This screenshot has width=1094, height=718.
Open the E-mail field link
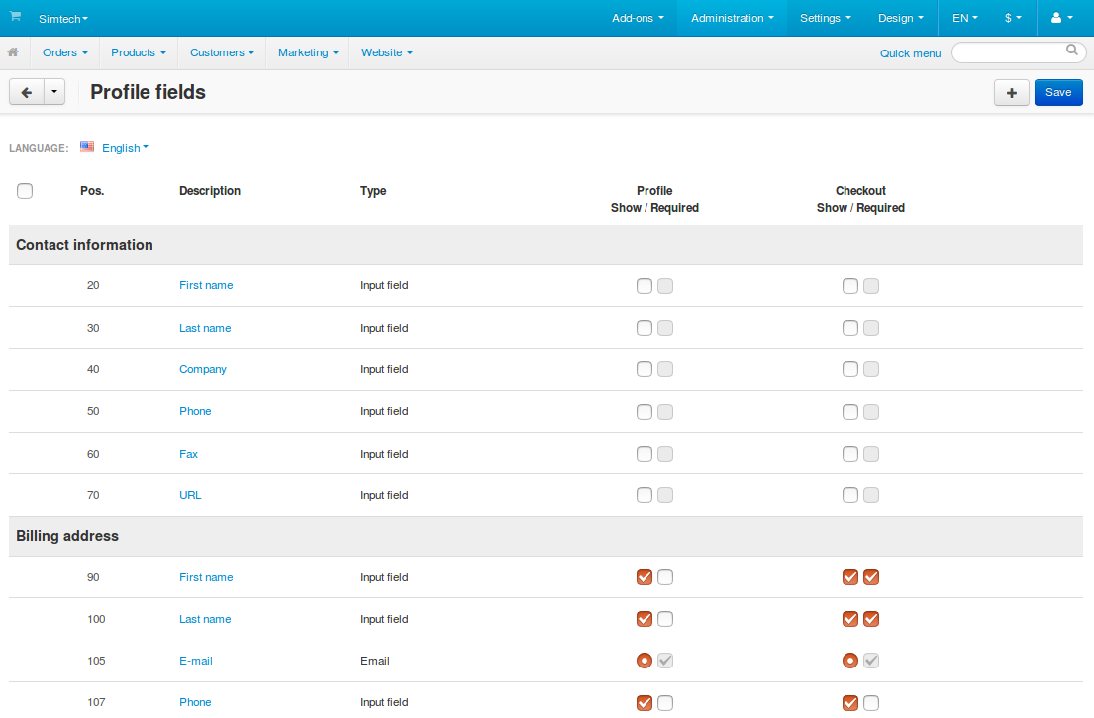click(x=195, y=661)
